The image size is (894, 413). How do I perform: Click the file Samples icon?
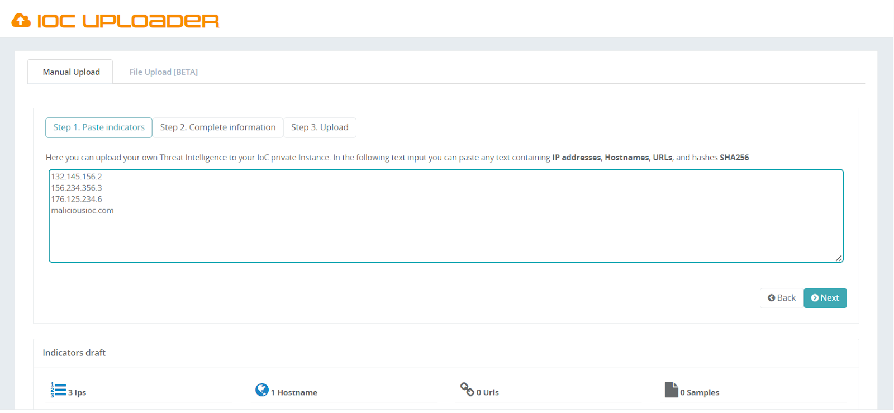point(671,390)
